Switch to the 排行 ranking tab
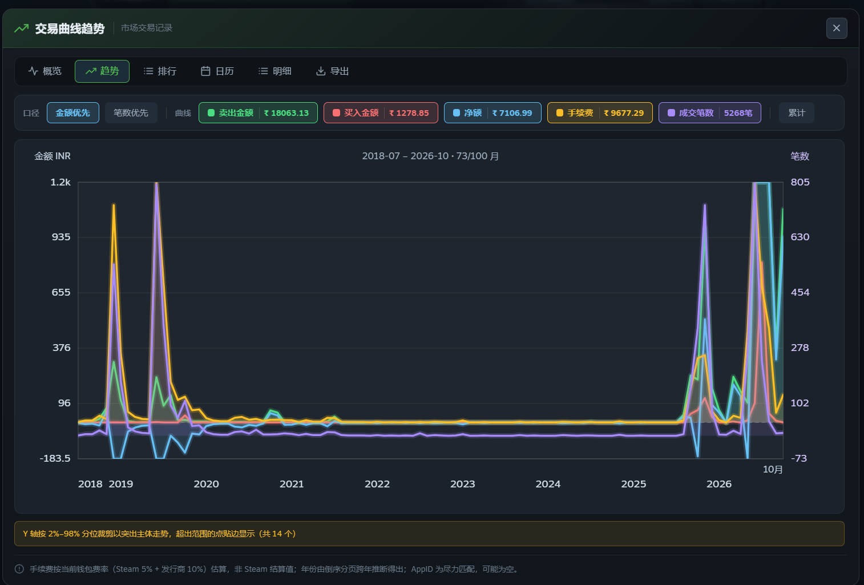Viewport: 864px width, 585px height. click(160, 71)
